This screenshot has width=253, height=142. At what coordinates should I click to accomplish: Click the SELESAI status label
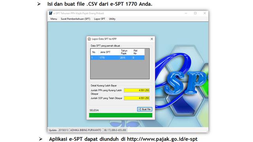click(x=94, y=110)
